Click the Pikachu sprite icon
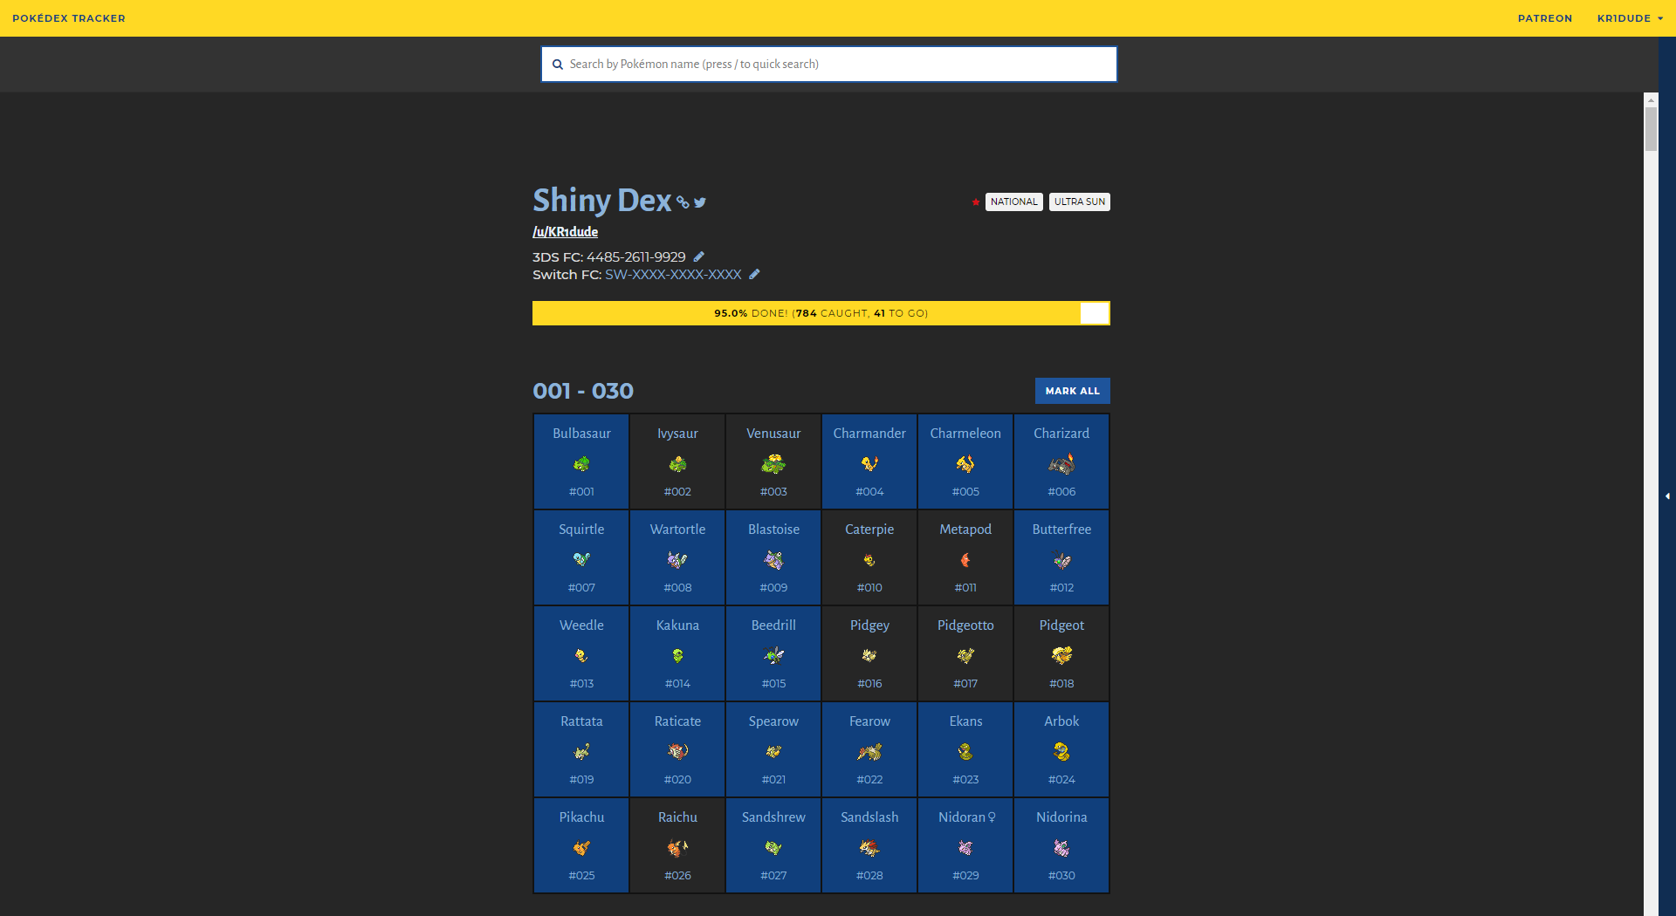Screen dimensions: 1676x916 (x=581, y=848)
